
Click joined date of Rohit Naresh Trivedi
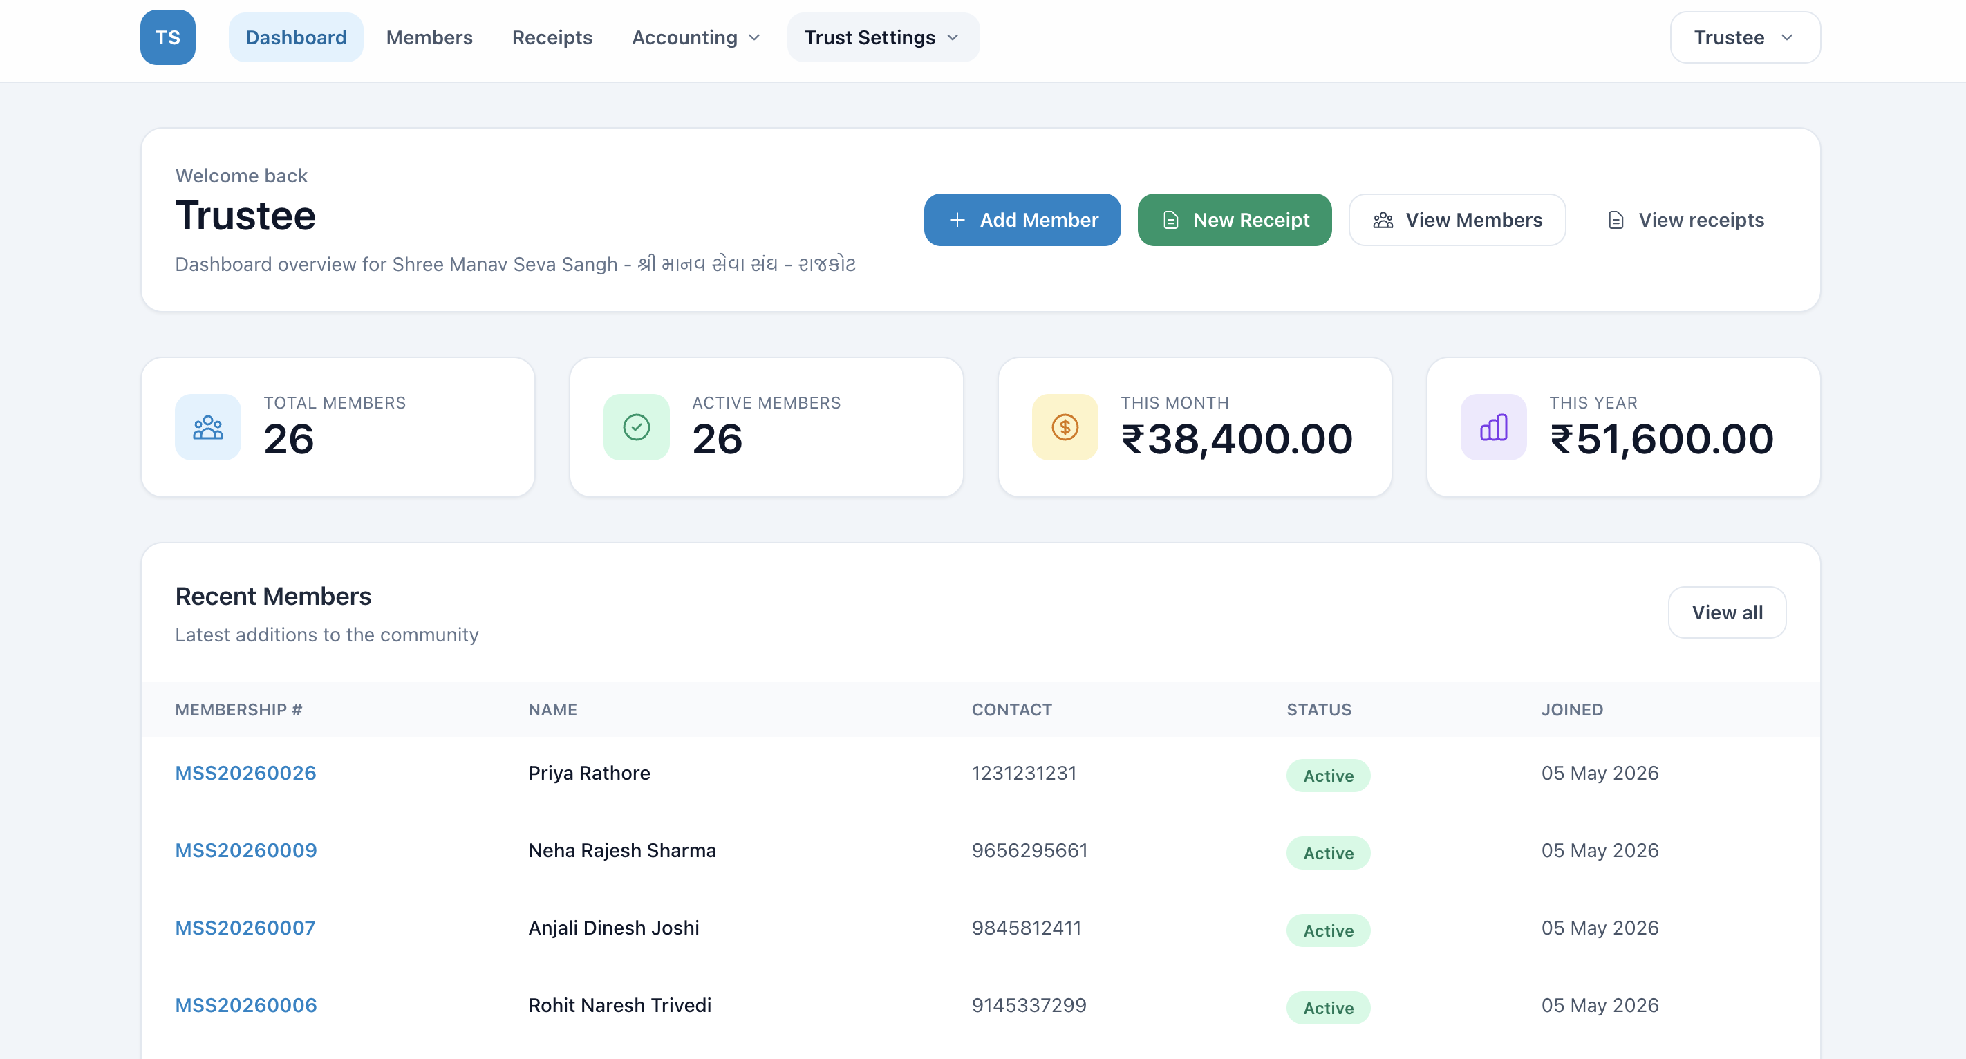1600,1005
